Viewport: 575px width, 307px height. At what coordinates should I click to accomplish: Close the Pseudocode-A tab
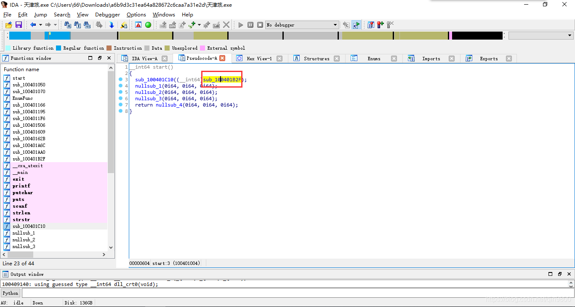(222, 58)
